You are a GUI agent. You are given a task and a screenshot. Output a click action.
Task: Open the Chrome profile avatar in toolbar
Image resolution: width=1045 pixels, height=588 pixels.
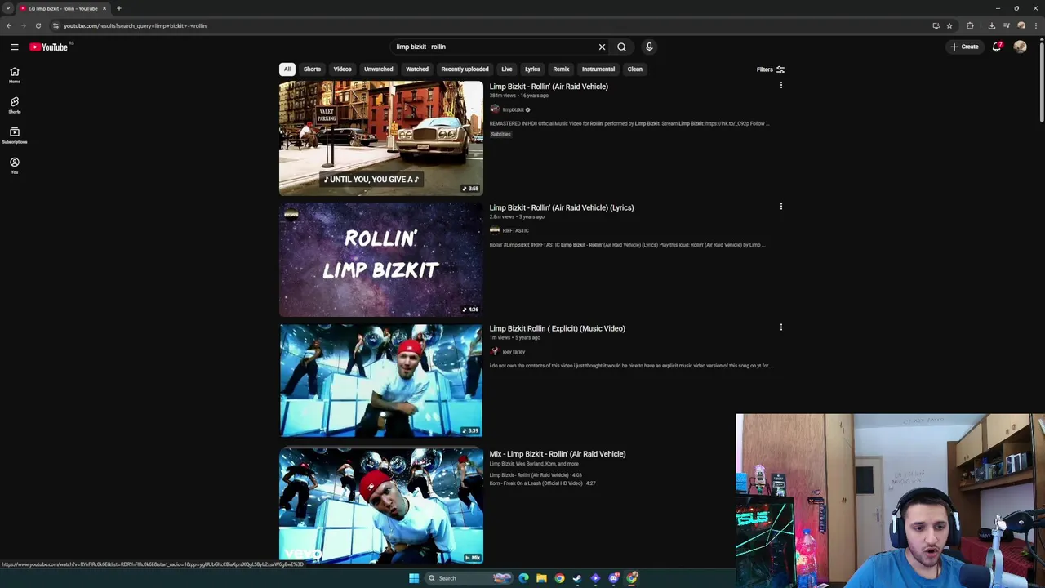tap(1021, 25)
